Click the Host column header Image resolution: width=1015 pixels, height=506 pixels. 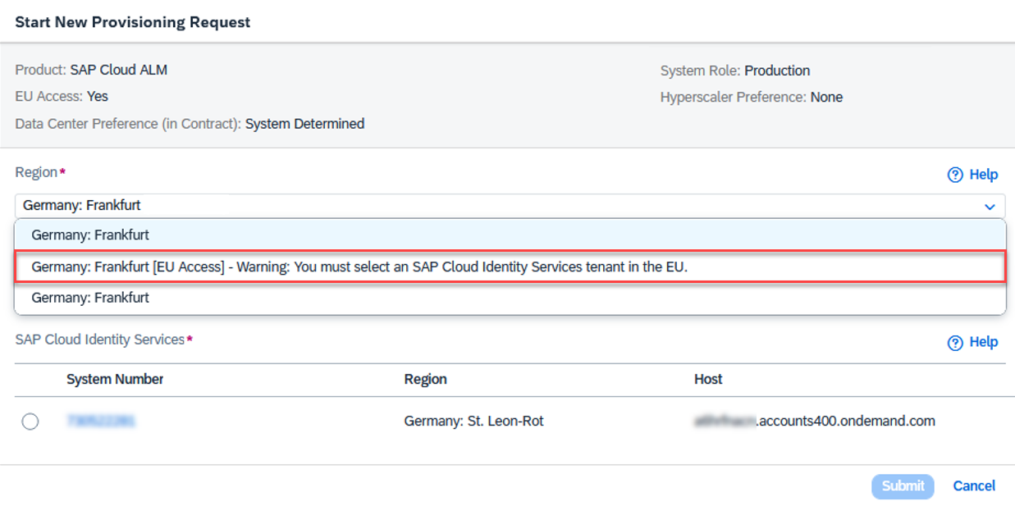(x=708, y=379)
